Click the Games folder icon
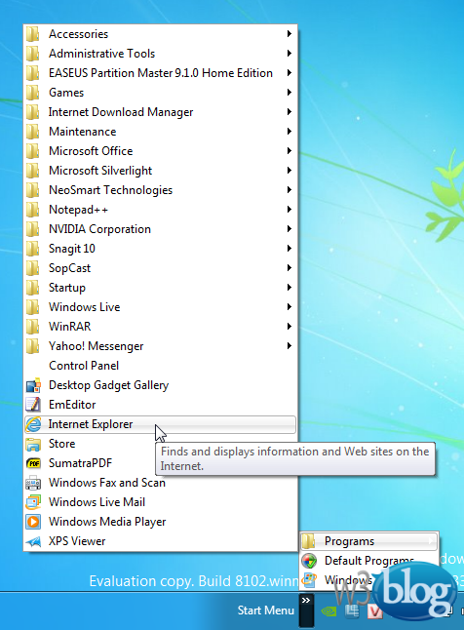 (x=33, y=93)
